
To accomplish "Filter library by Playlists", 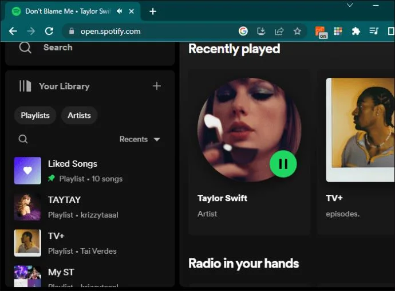I will pyautogui.click(x=35, y=116).
